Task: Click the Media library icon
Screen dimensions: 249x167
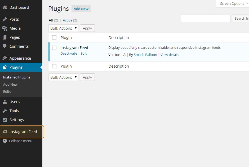Action: tap(5, 28)
